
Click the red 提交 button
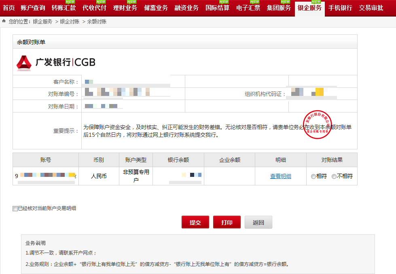pyautogui.click(x=195, y=222)
